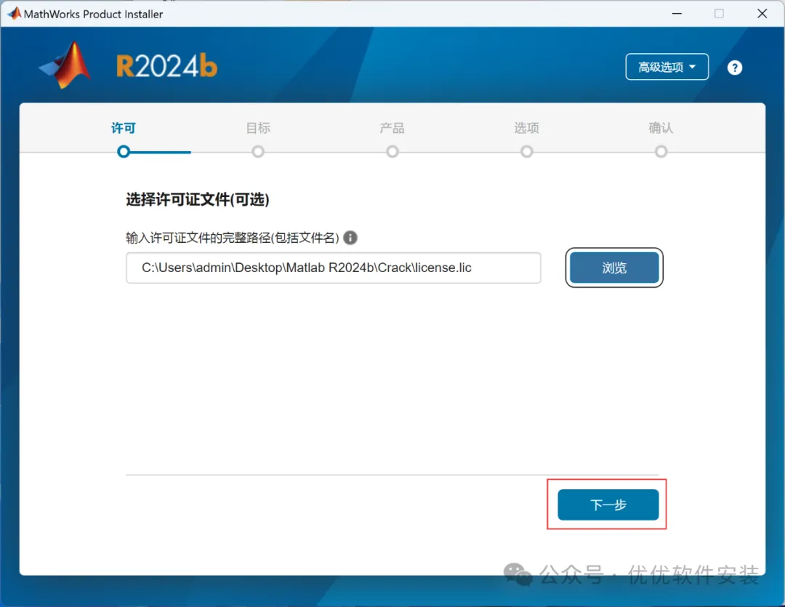785x607 pixels.
Task: Click the MathWorks icon in the title bar
Action: (x=14, y=14)
